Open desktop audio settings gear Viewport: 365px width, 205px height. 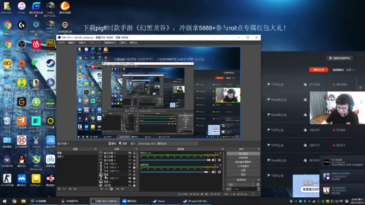(x=219, y=172)
